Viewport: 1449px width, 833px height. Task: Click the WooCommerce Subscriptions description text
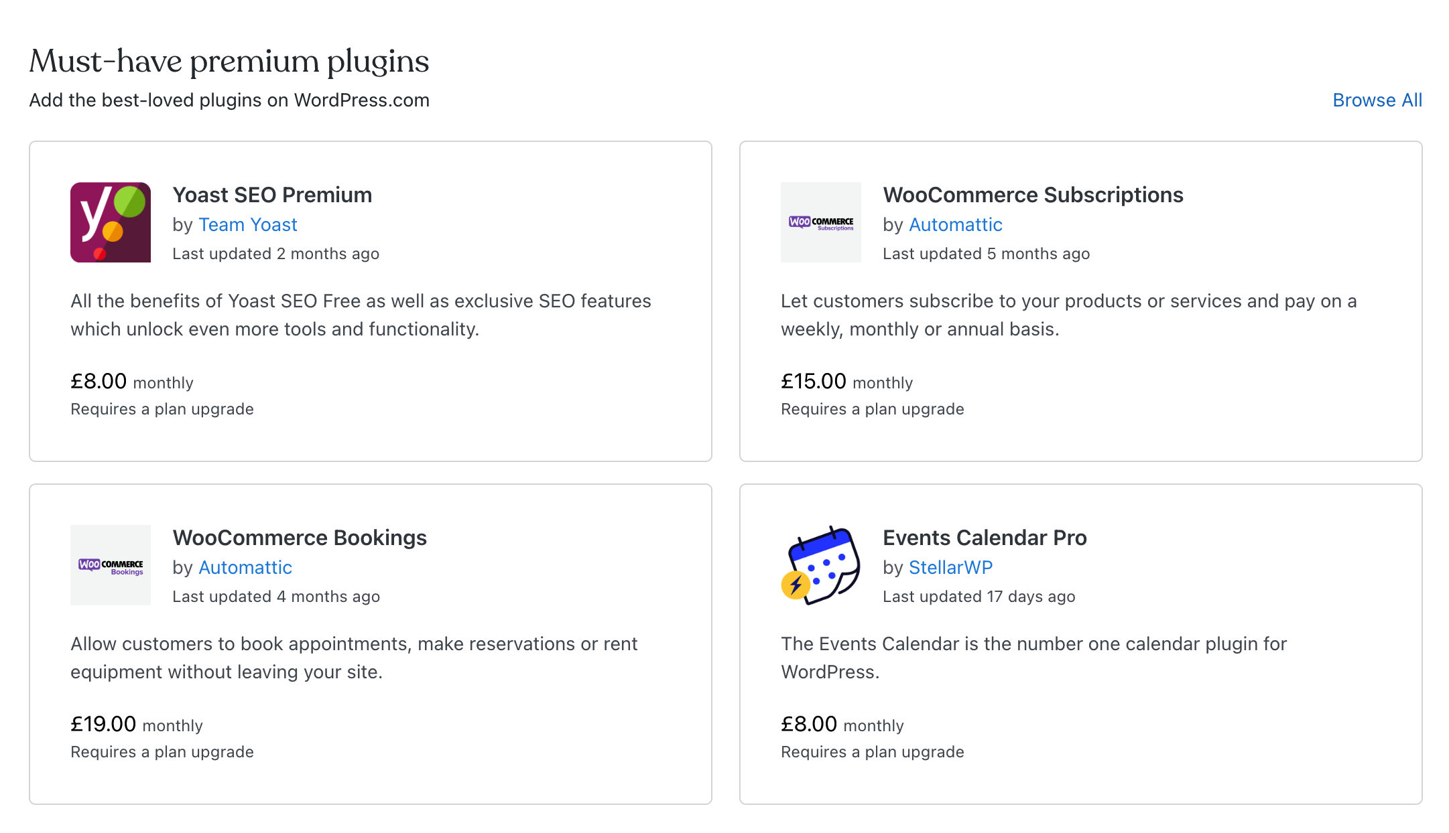[x=1068, y=315]
